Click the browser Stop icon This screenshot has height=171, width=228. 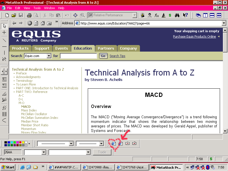click(30, 23)
